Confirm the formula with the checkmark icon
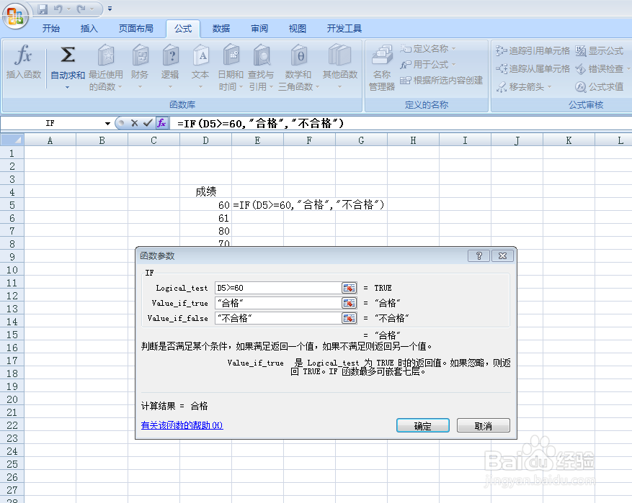Viewport: 632px width, 503px height. pyautogui.click(x=148, y=123)
